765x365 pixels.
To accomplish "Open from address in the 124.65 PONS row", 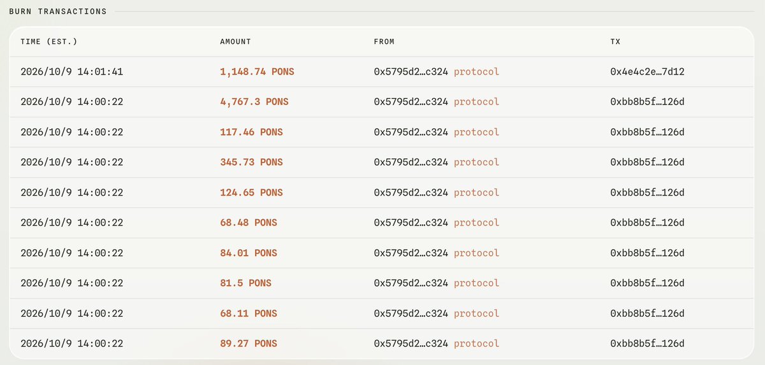I will coord(411,192).
